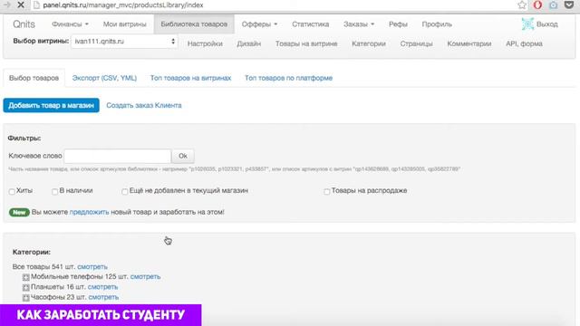Open showcase Комментарии section
The width and height of the screenshot is (580, 326).
coord(469,43)
